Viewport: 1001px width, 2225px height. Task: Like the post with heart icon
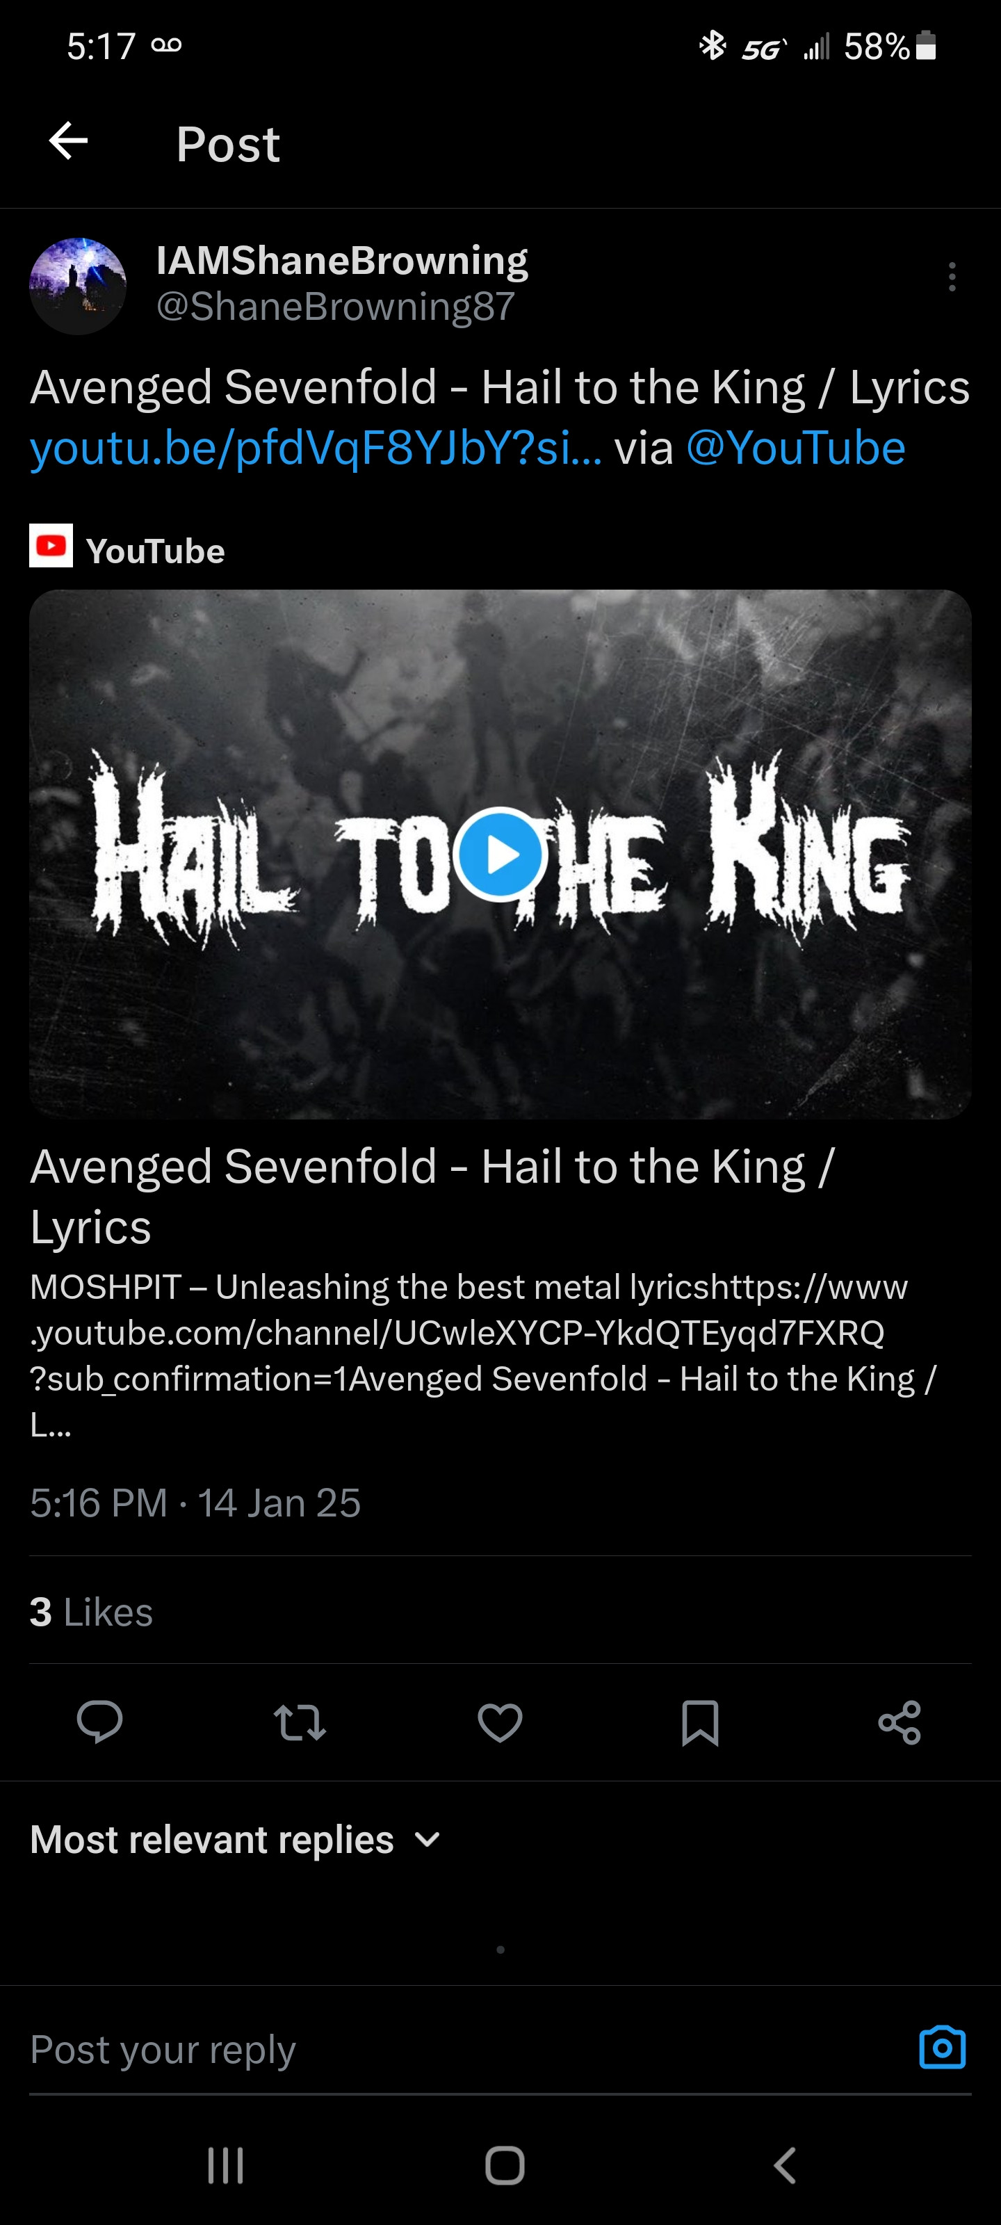(x=500, y=1722)
